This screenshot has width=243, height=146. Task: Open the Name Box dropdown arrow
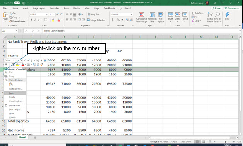pyautogui.click(x=17, y=31)
